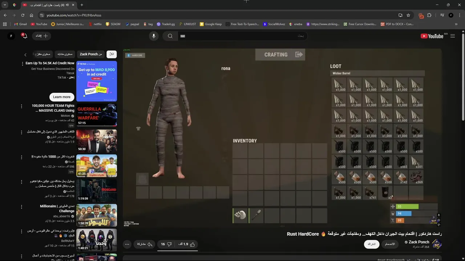Open the 'PDF to DOCX' bookmark
465x261 pixels.
(x=397, y=24)
